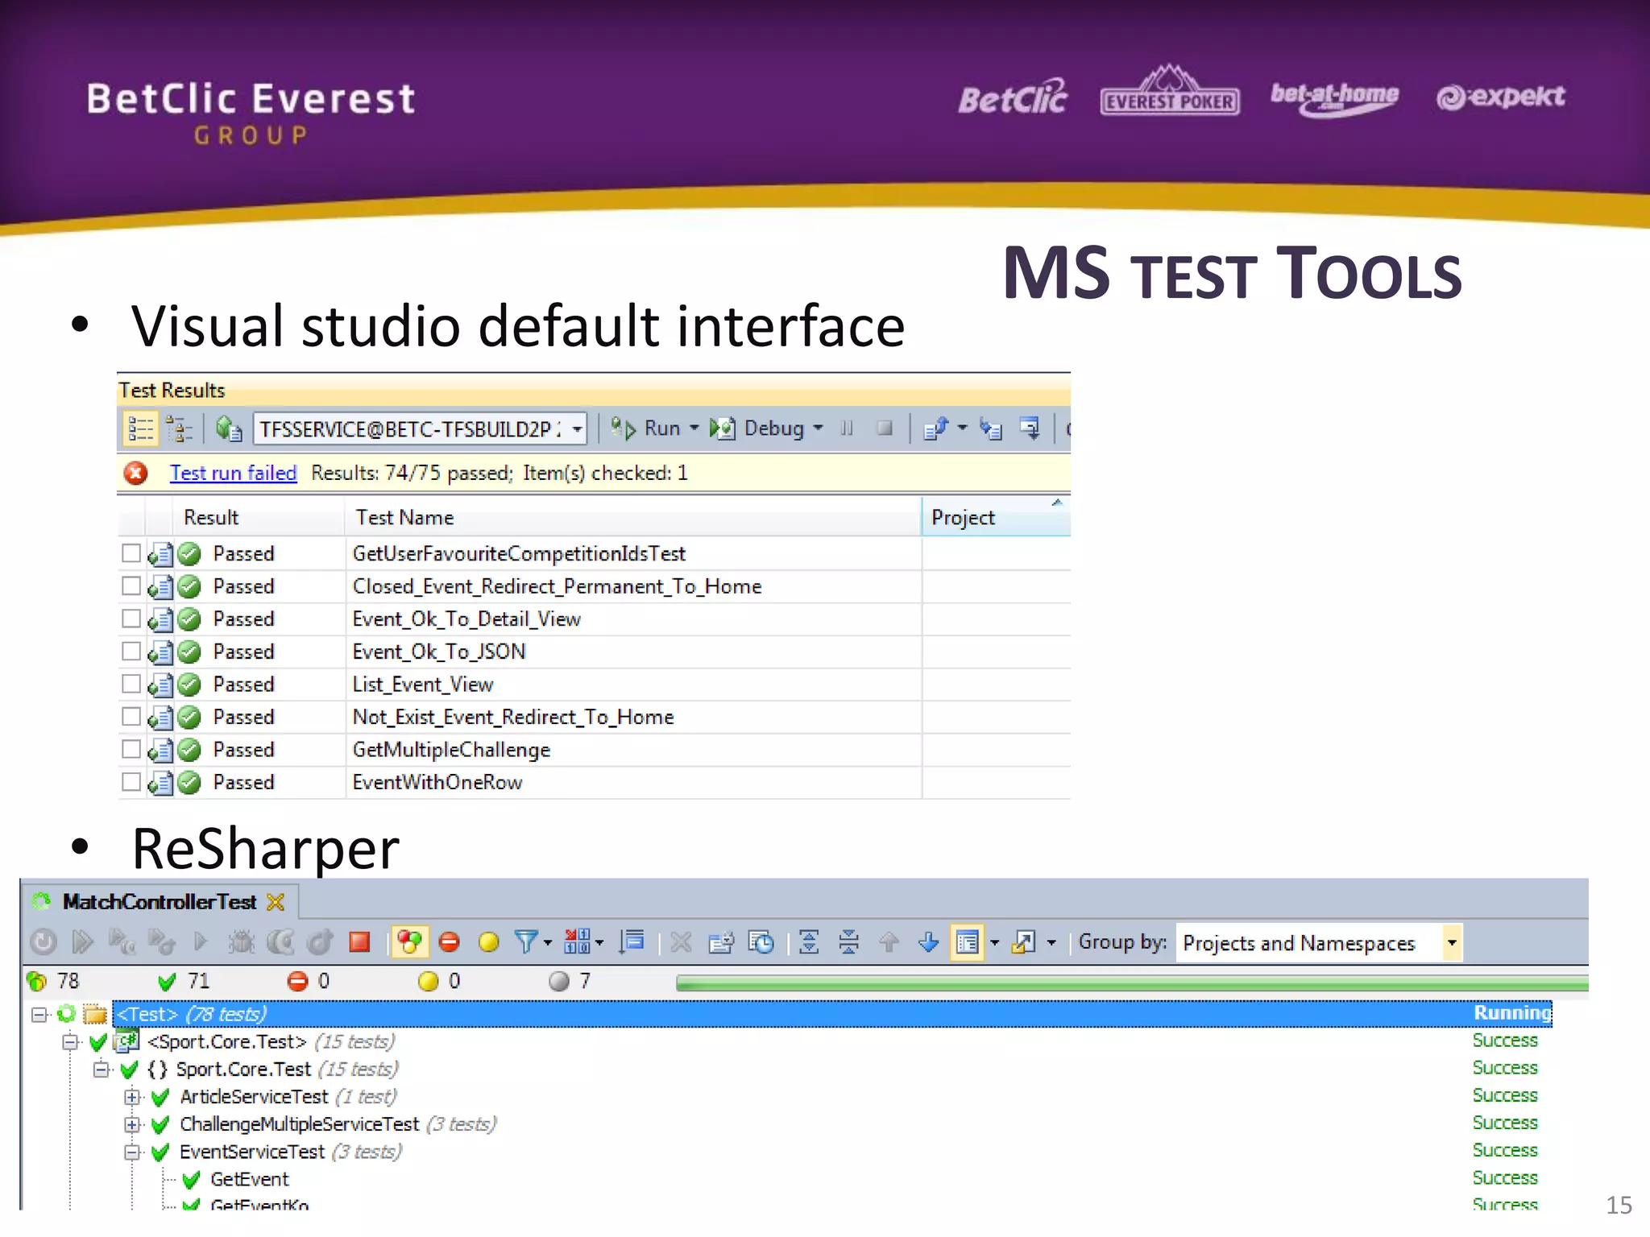
Task: Check the box for Event_Ok_To_Detail_View
Action: (x=131, y=618)
